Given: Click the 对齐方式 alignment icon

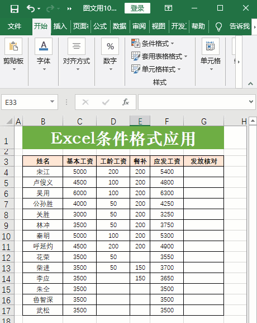Looking at the screenshot, I should (77, 47).
